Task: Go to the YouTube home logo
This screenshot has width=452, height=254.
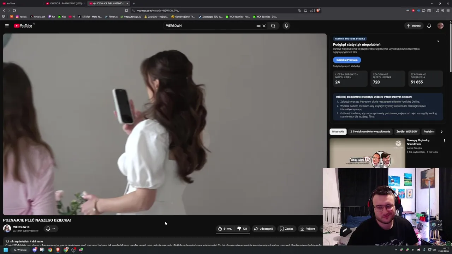Action: coord(23,26)
